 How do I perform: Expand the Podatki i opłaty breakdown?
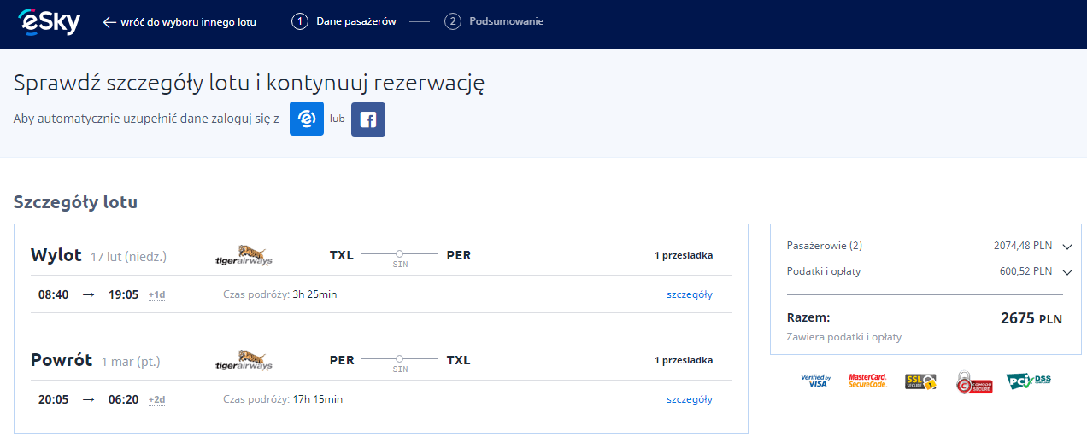click(1066, 272)
